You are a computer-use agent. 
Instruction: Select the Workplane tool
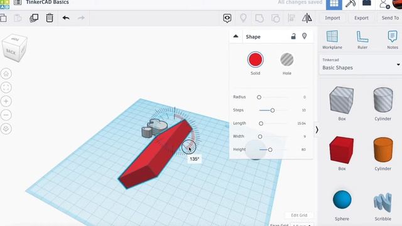click(332, 40)
